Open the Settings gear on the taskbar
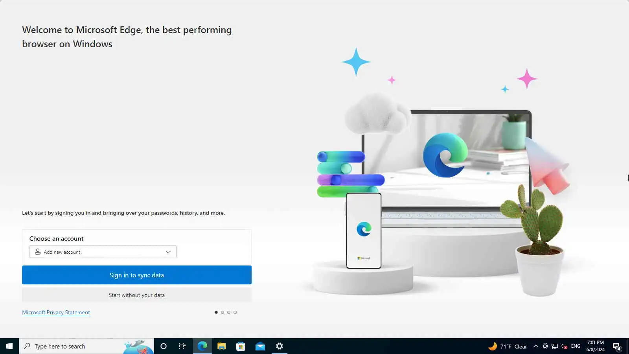Viewport: 629px width, 354px height. coord(279,346)
